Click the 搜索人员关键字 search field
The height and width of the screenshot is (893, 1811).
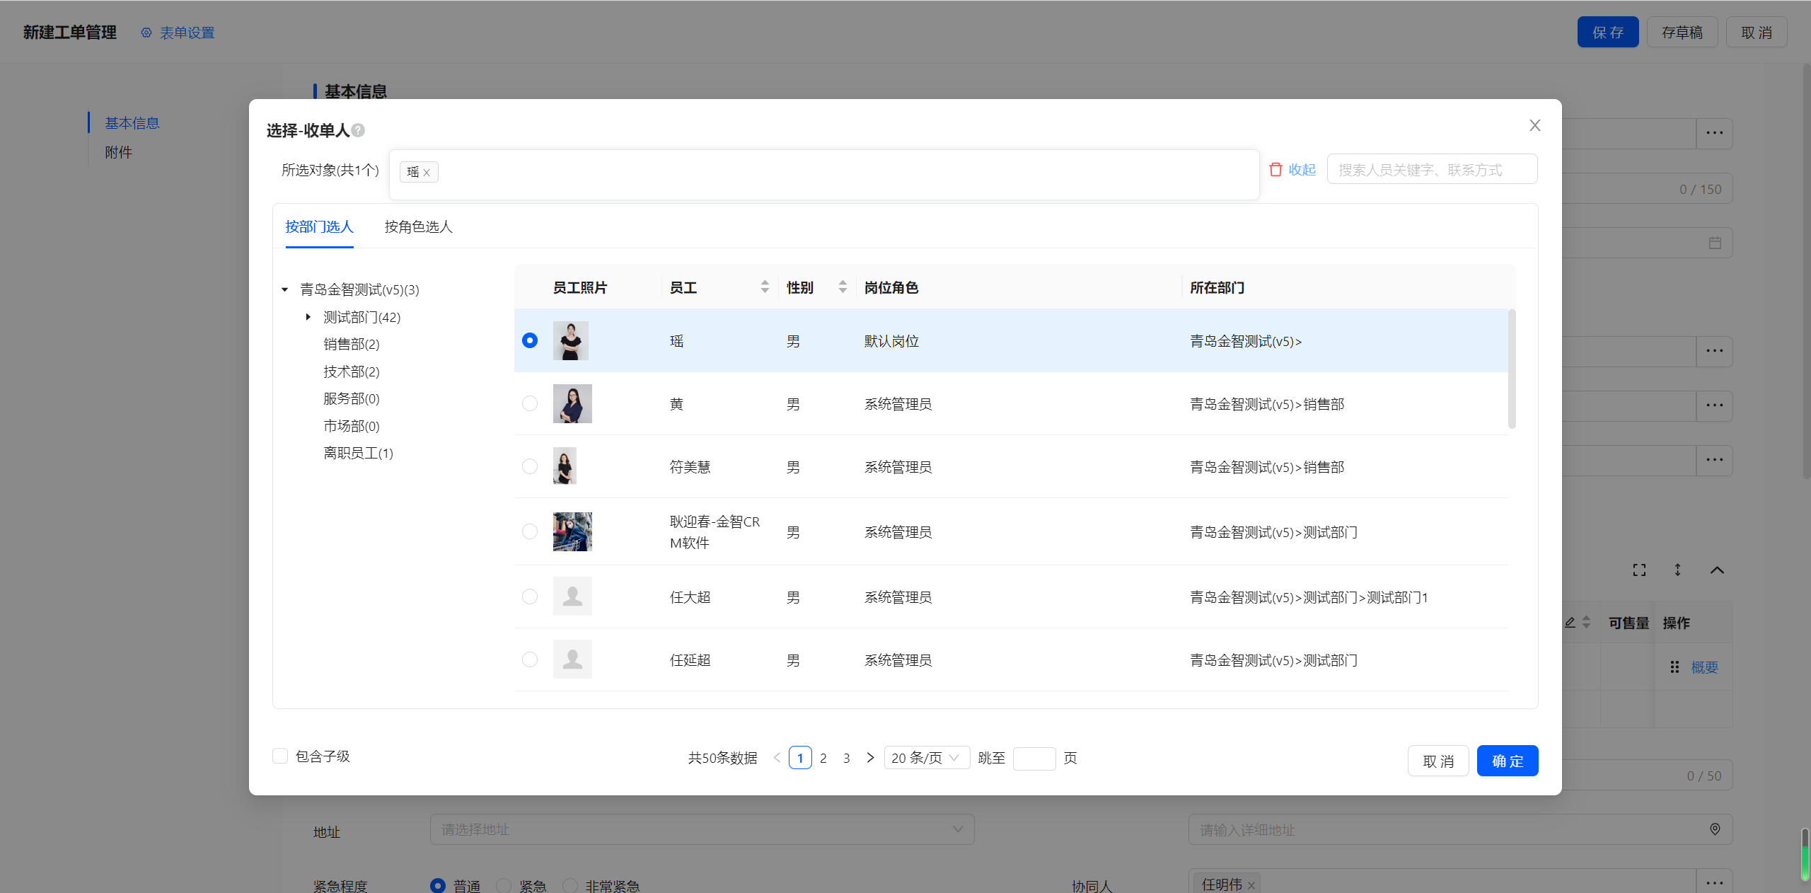[1431, 170]
